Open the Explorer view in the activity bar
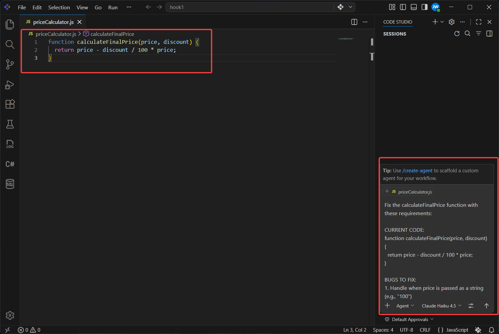The width and height of the screenshot is (499, 334). coord(10,24)
